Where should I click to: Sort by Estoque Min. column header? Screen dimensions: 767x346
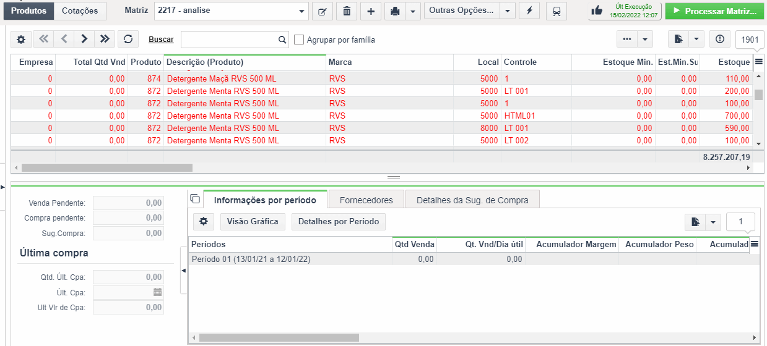click(613, 62)
